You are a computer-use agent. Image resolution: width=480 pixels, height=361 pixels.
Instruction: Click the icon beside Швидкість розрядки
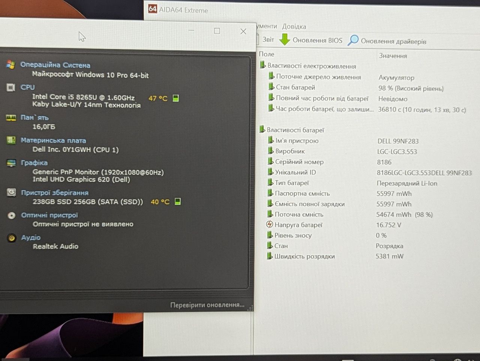pos(270,256)
